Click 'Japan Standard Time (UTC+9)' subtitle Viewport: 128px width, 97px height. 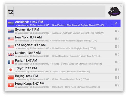pyautogui.click(x=75, y=72)
